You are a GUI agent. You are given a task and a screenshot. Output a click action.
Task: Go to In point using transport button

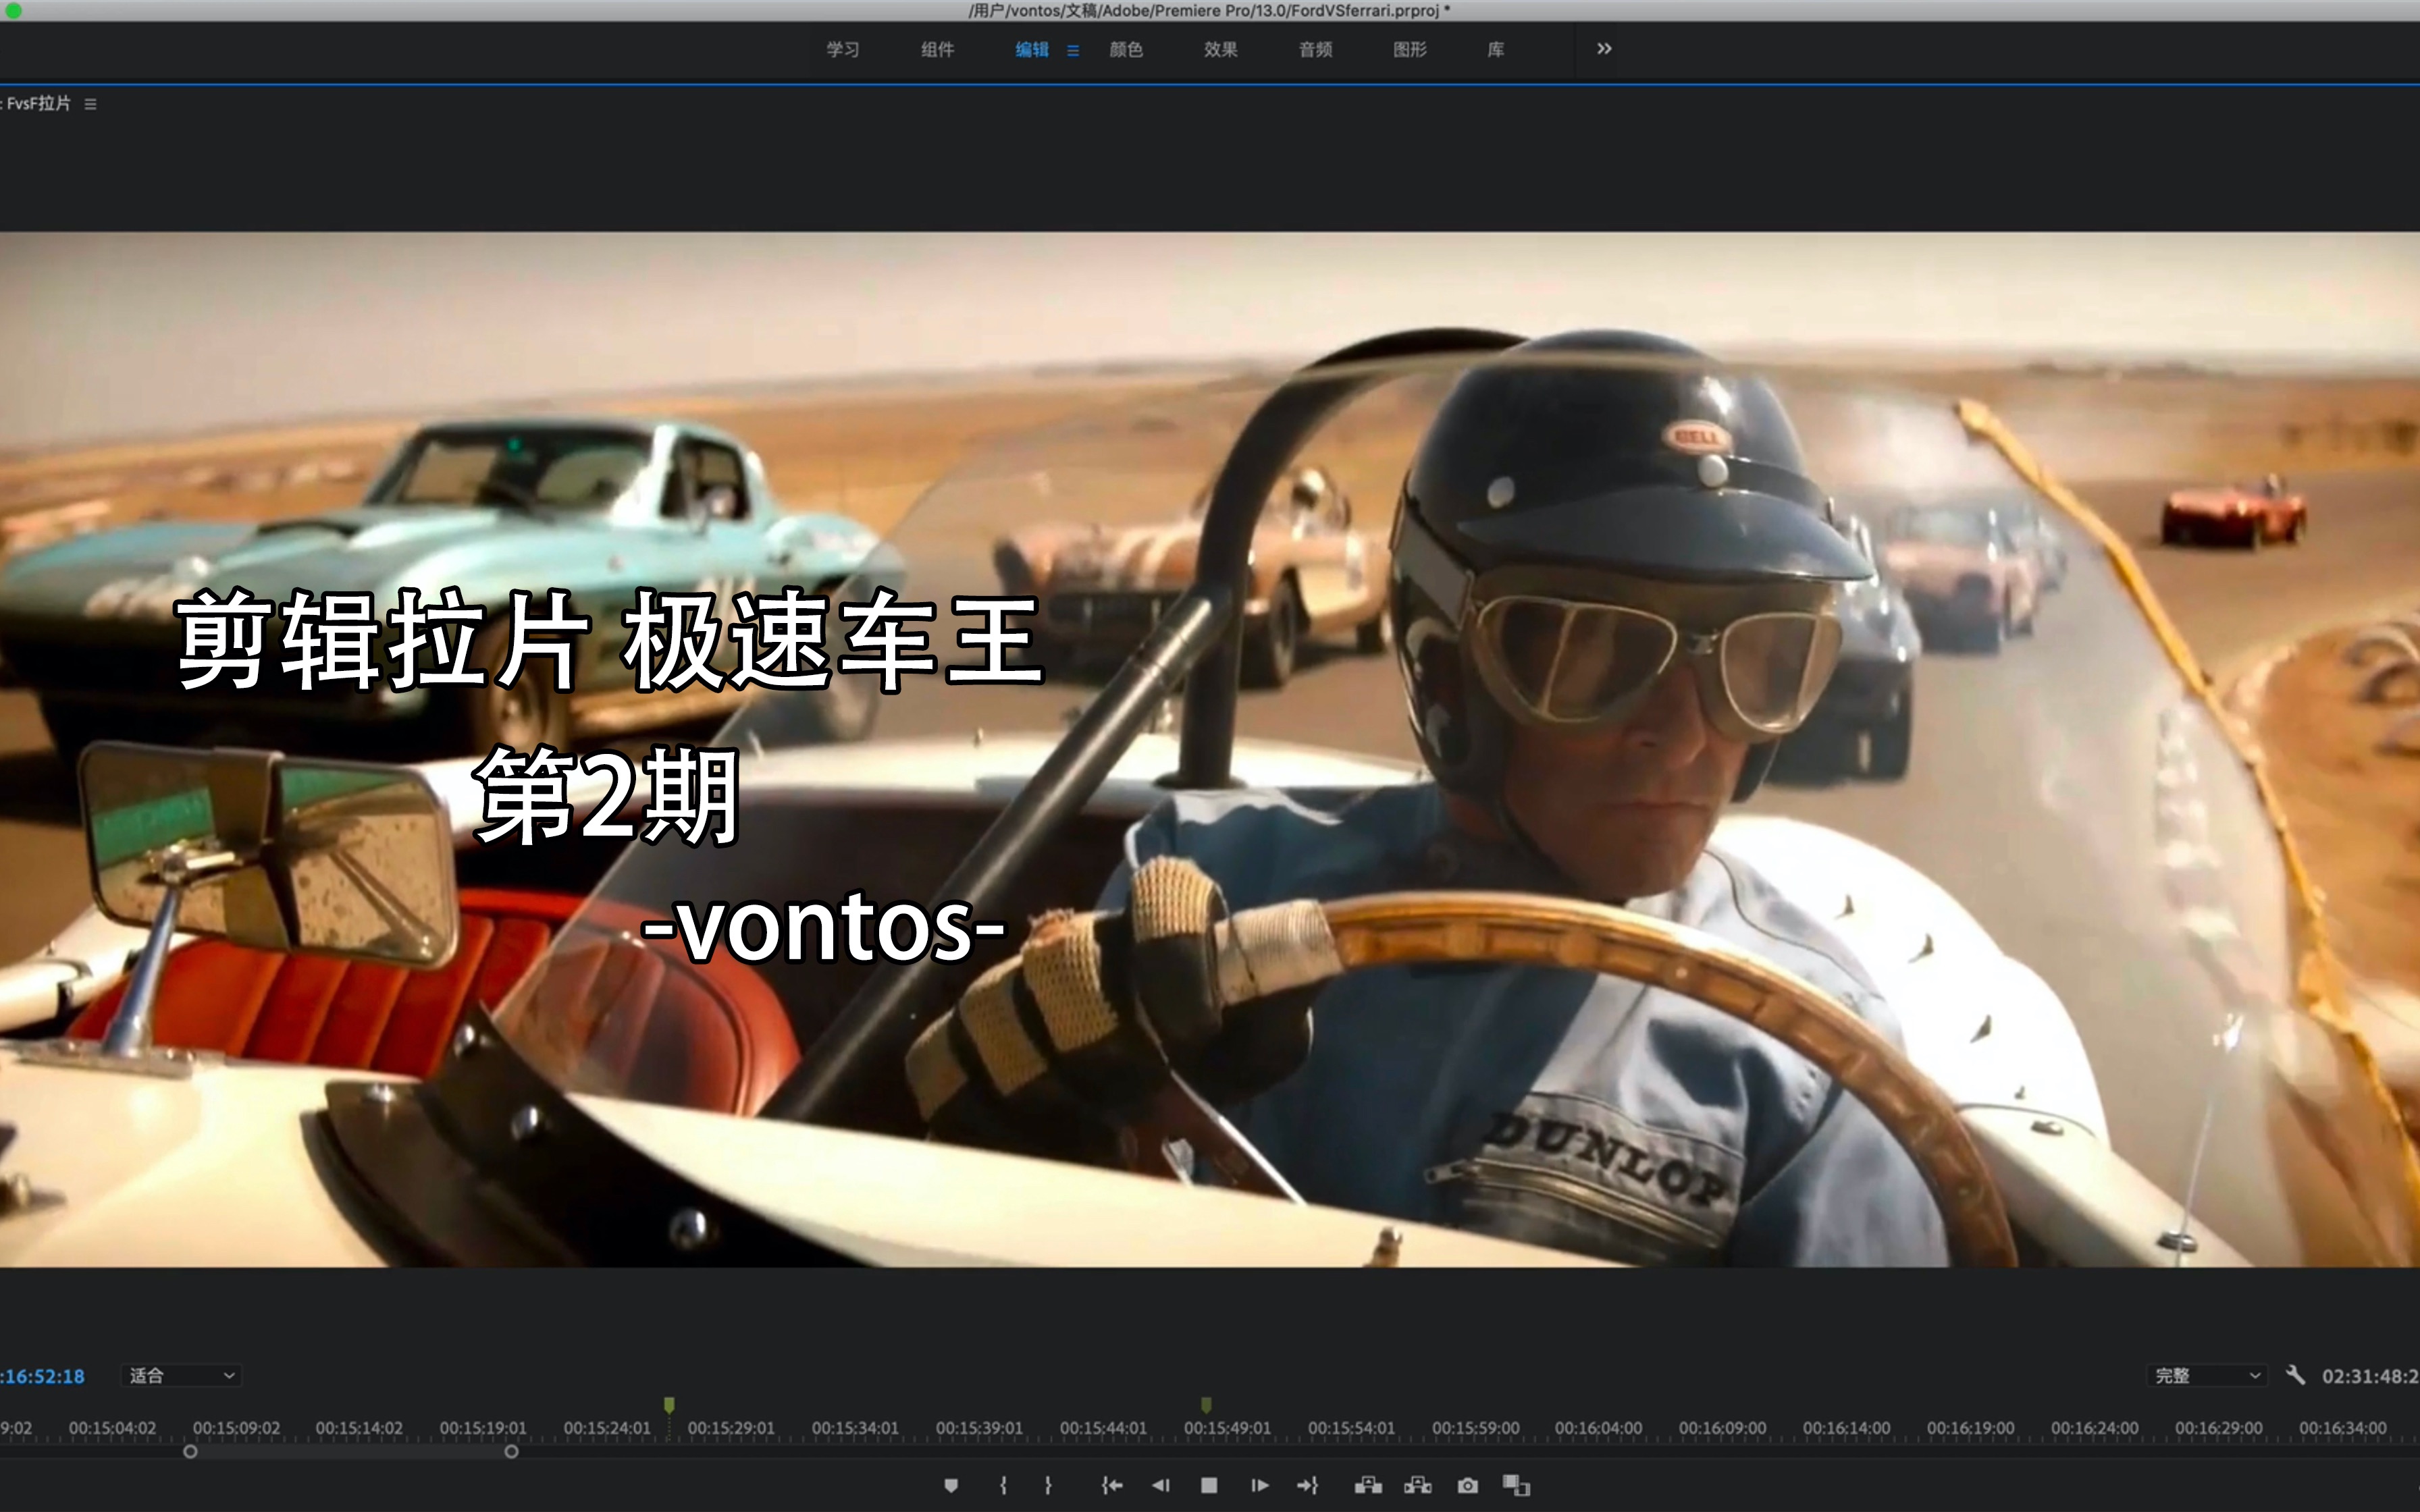pos(1112,1485)
